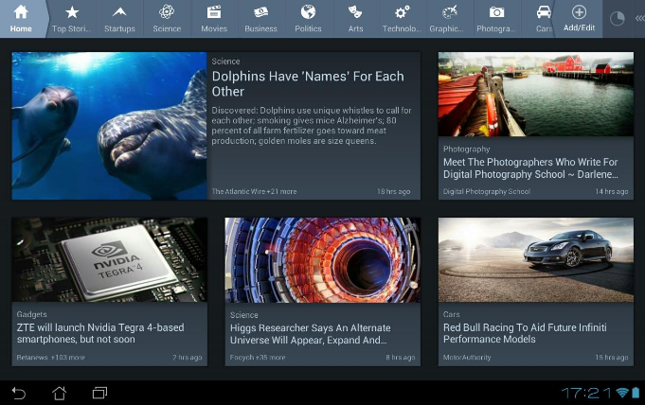Switch to the Top Stories tab label
This screenshot has height=405, width=645.
(72, 28)
